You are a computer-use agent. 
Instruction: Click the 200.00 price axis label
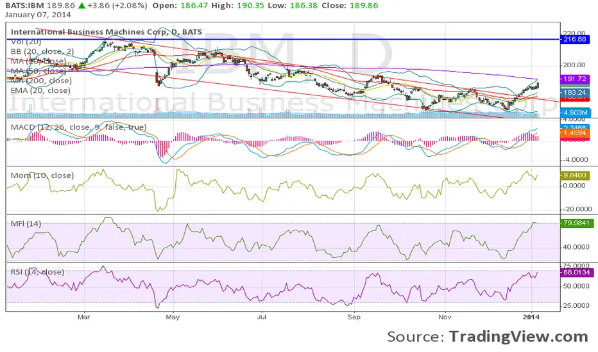tap(574, 65)
